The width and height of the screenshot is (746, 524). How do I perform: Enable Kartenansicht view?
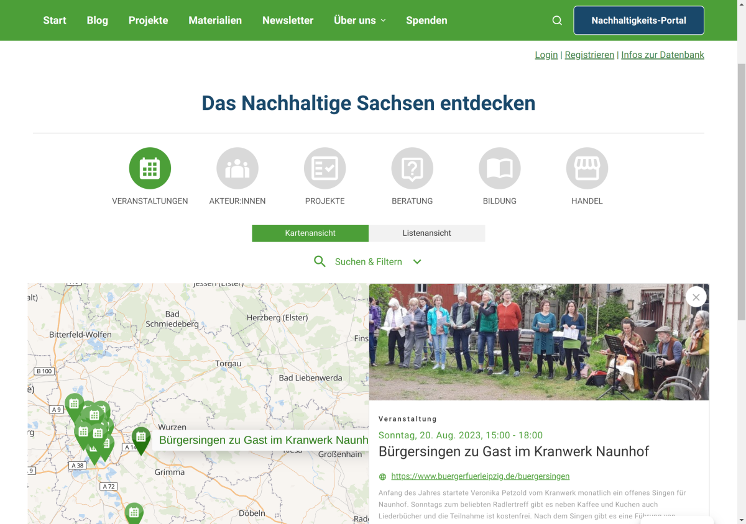tap(310, 233)
